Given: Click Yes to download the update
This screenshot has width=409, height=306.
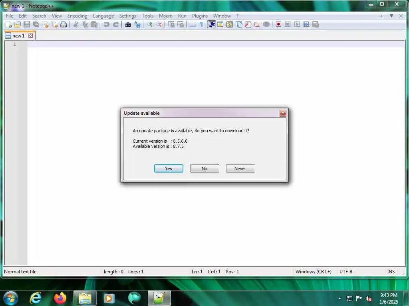Looking at the screenshot, I should (169, 169).
